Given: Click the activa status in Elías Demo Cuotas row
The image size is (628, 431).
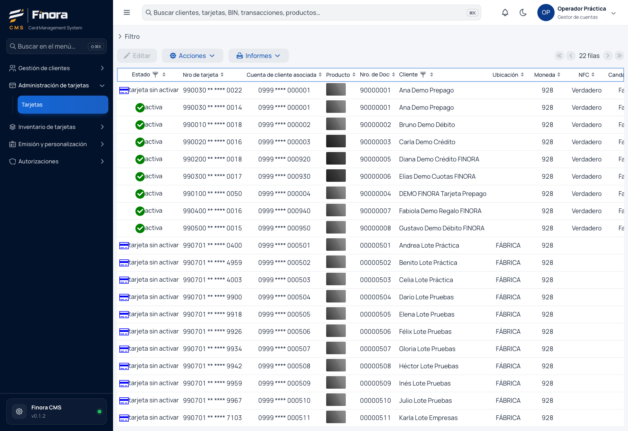Looking at the screenshot, I should point(149,176).
